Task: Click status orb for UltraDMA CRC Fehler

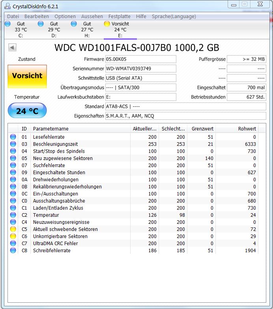Action: coord(13,243)
